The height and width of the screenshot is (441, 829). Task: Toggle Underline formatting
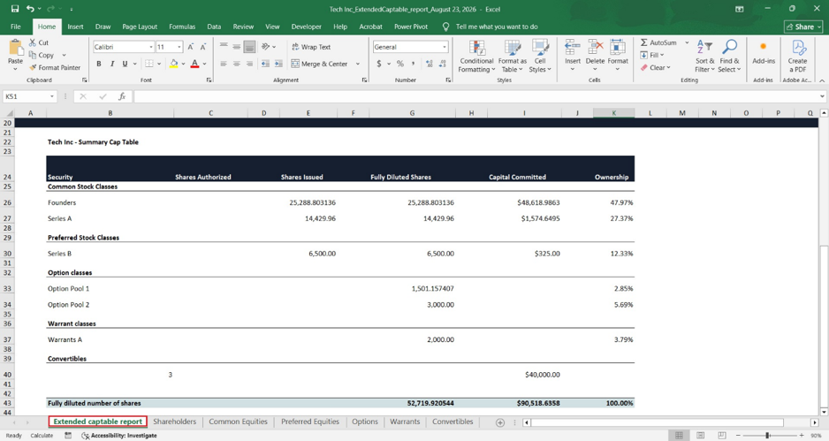click(125, 64)
